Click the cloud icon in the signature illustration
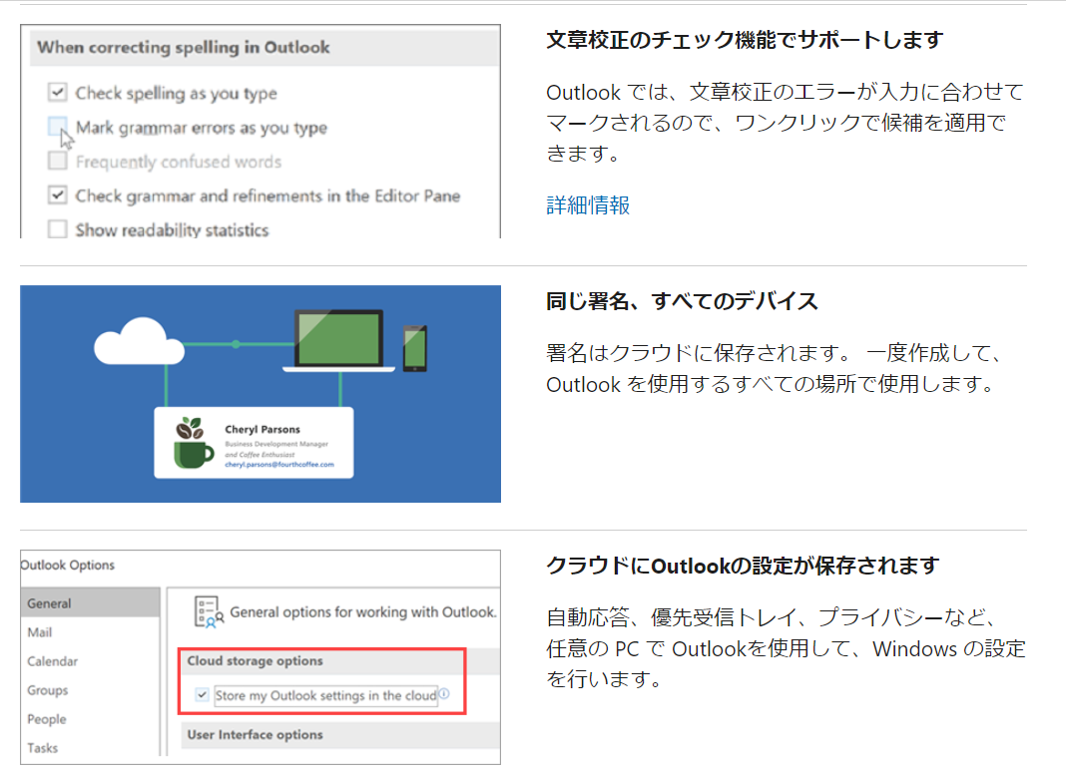 (x=139, y=341)
